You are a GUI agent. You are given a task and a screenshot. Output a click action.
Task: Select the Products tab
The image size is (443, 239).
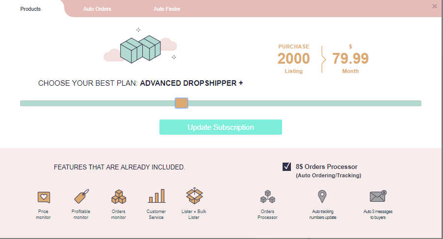pyautogui.click(x=30, y=9)
